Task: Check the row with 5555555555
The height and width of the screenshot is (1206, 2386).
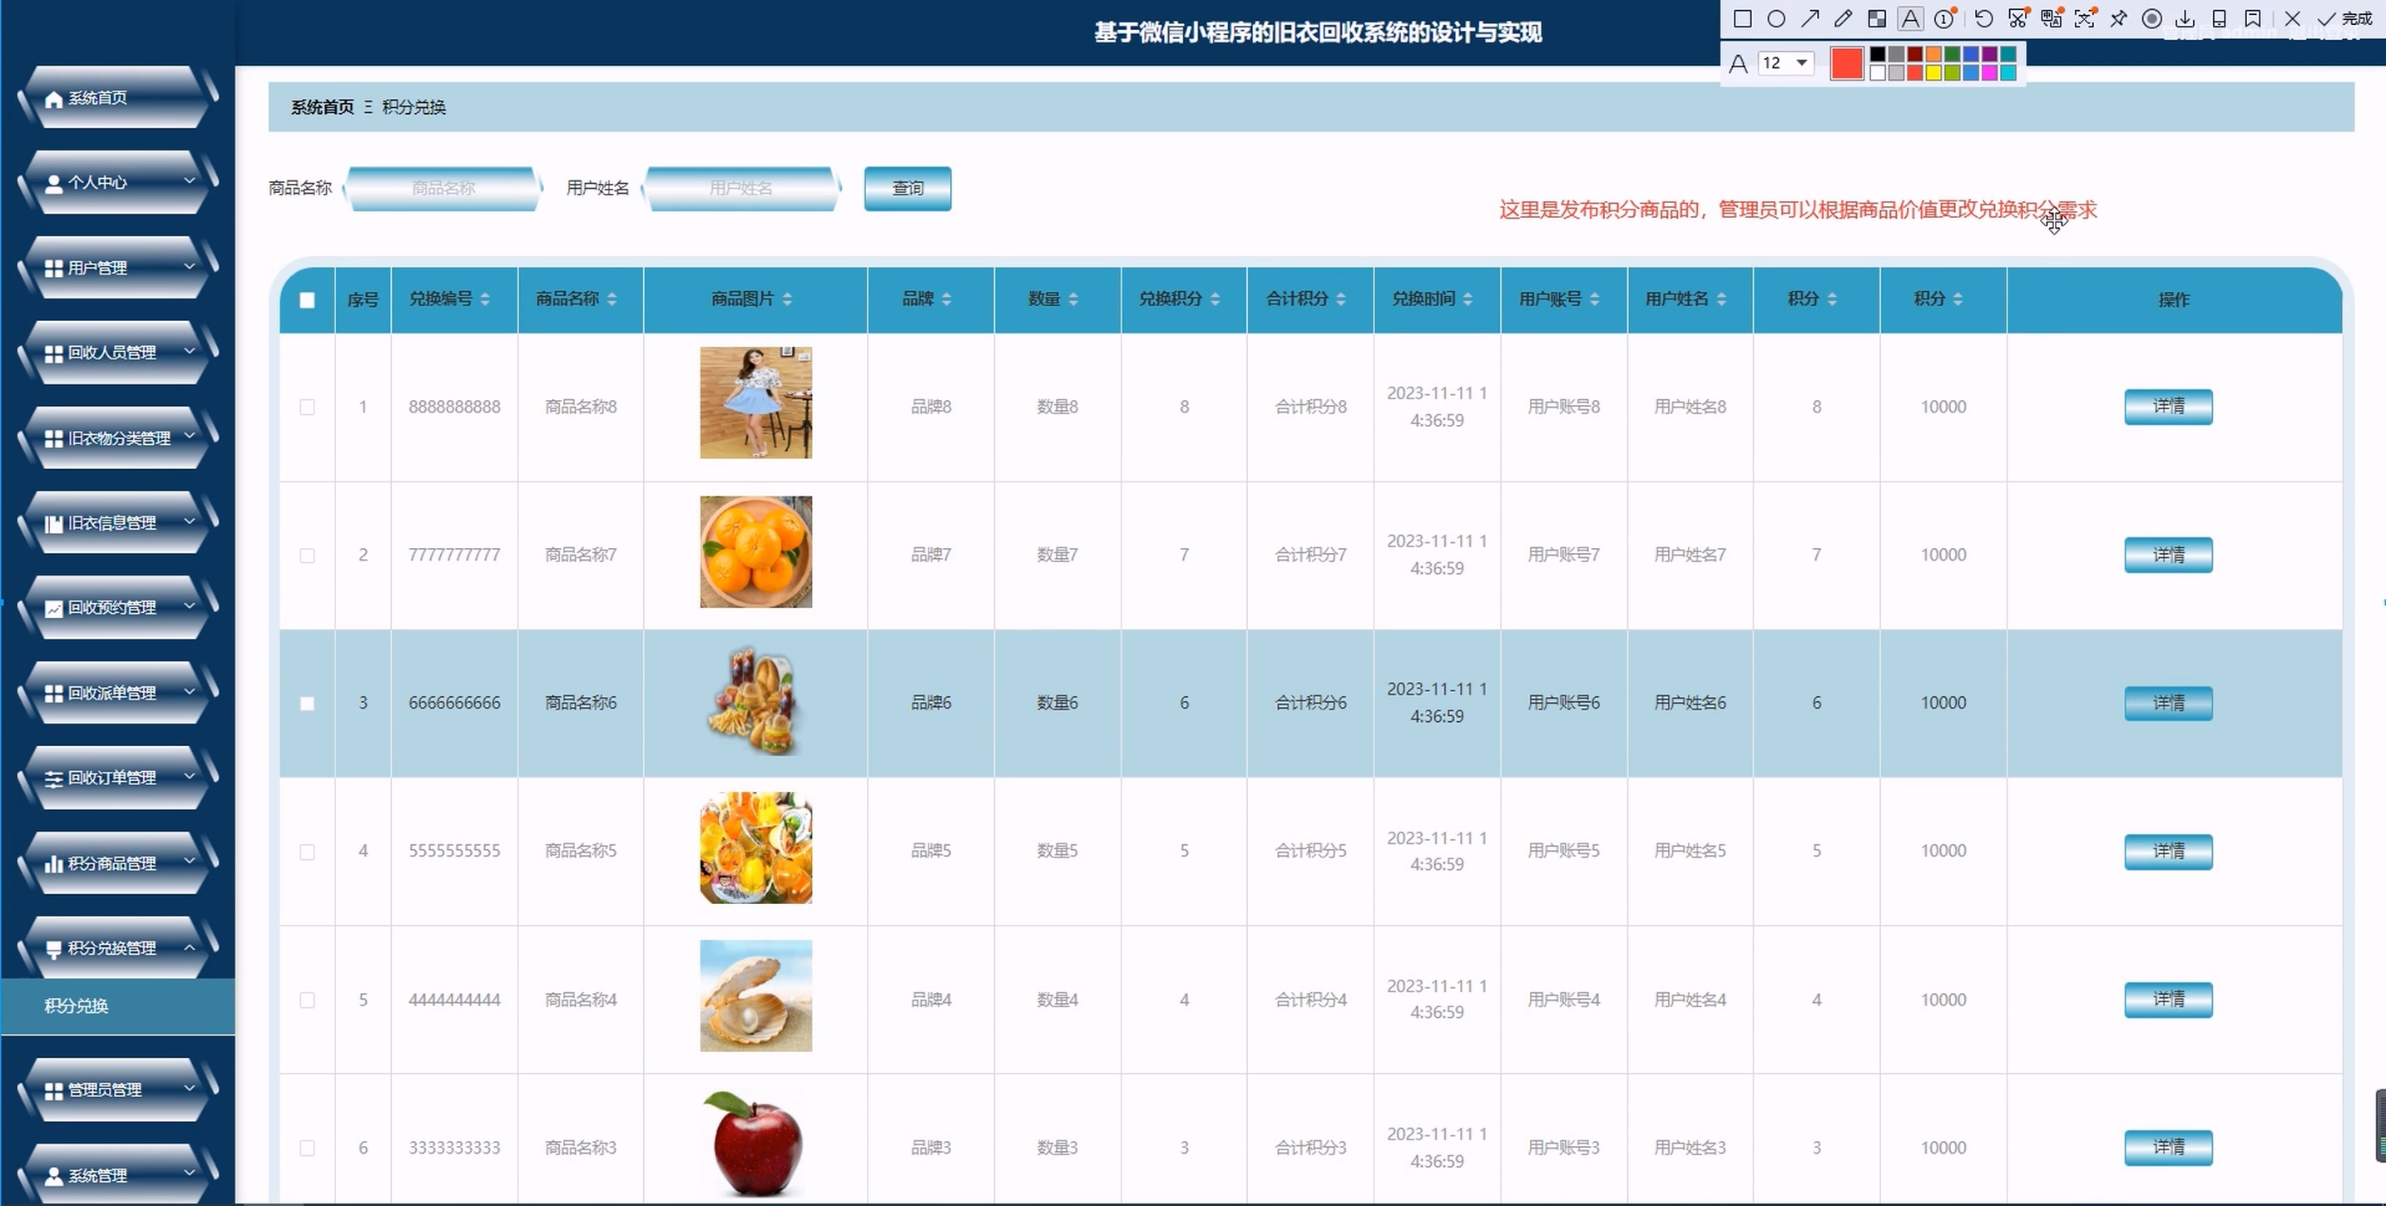Action: (308, 853)
